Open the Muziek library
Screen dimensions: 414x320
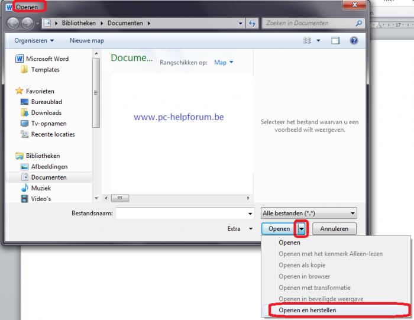point(35,188)
